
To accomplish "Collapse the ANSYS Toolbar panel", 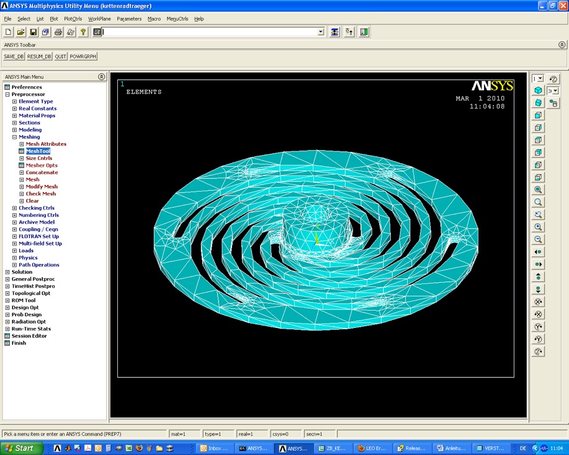I will pos(562,45).
